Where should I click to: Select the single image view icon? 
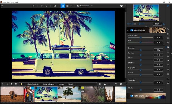click(63, 6)
